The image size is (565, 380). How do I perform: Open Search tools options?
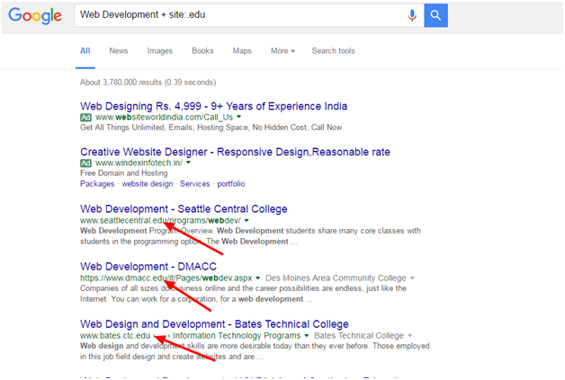333,51
